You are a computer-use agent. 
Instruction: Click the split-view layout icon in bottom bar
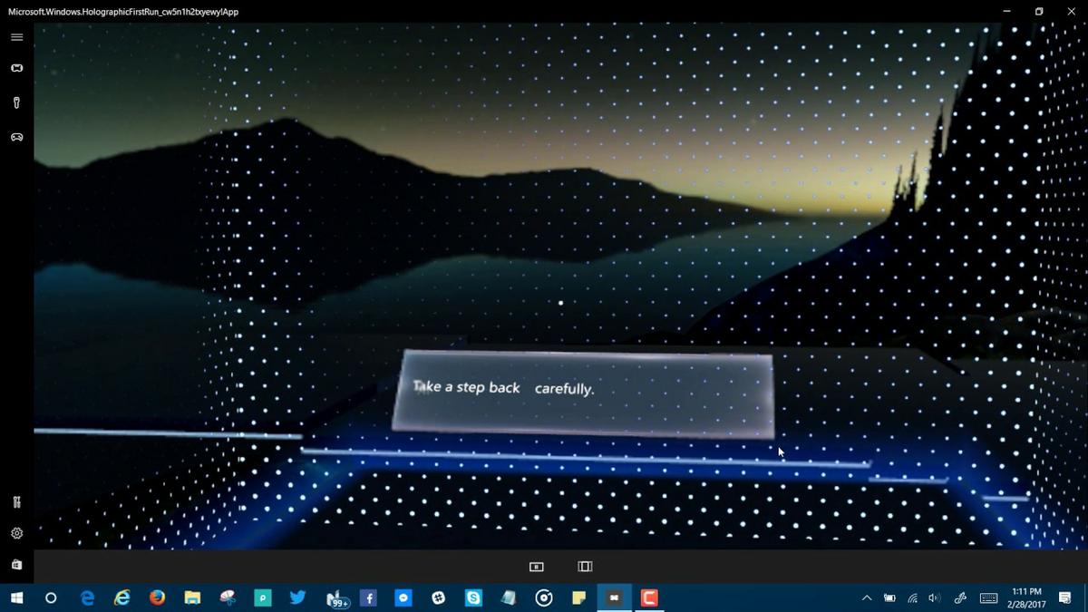click(585, 567)
